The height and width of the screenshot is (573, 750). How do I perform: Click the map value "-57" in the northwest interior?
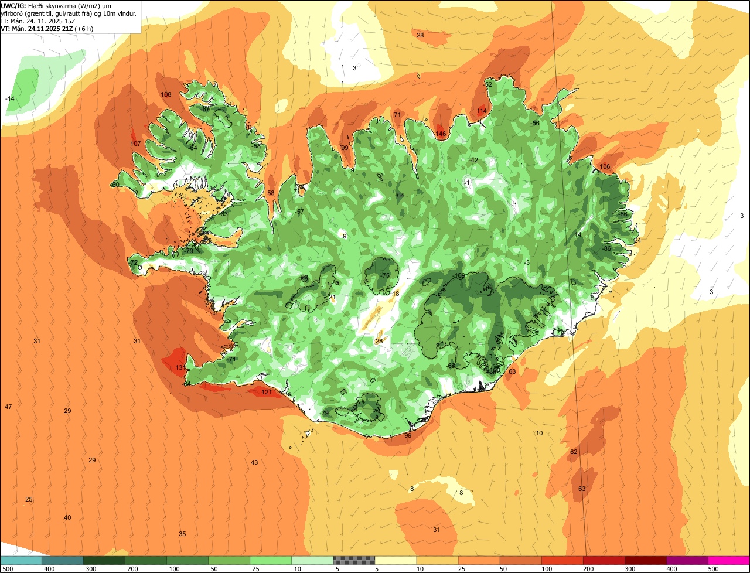pos(299,212)
